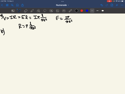Choose the blue pen color
The image size is (125, 94).
click(x=87, y=11)
